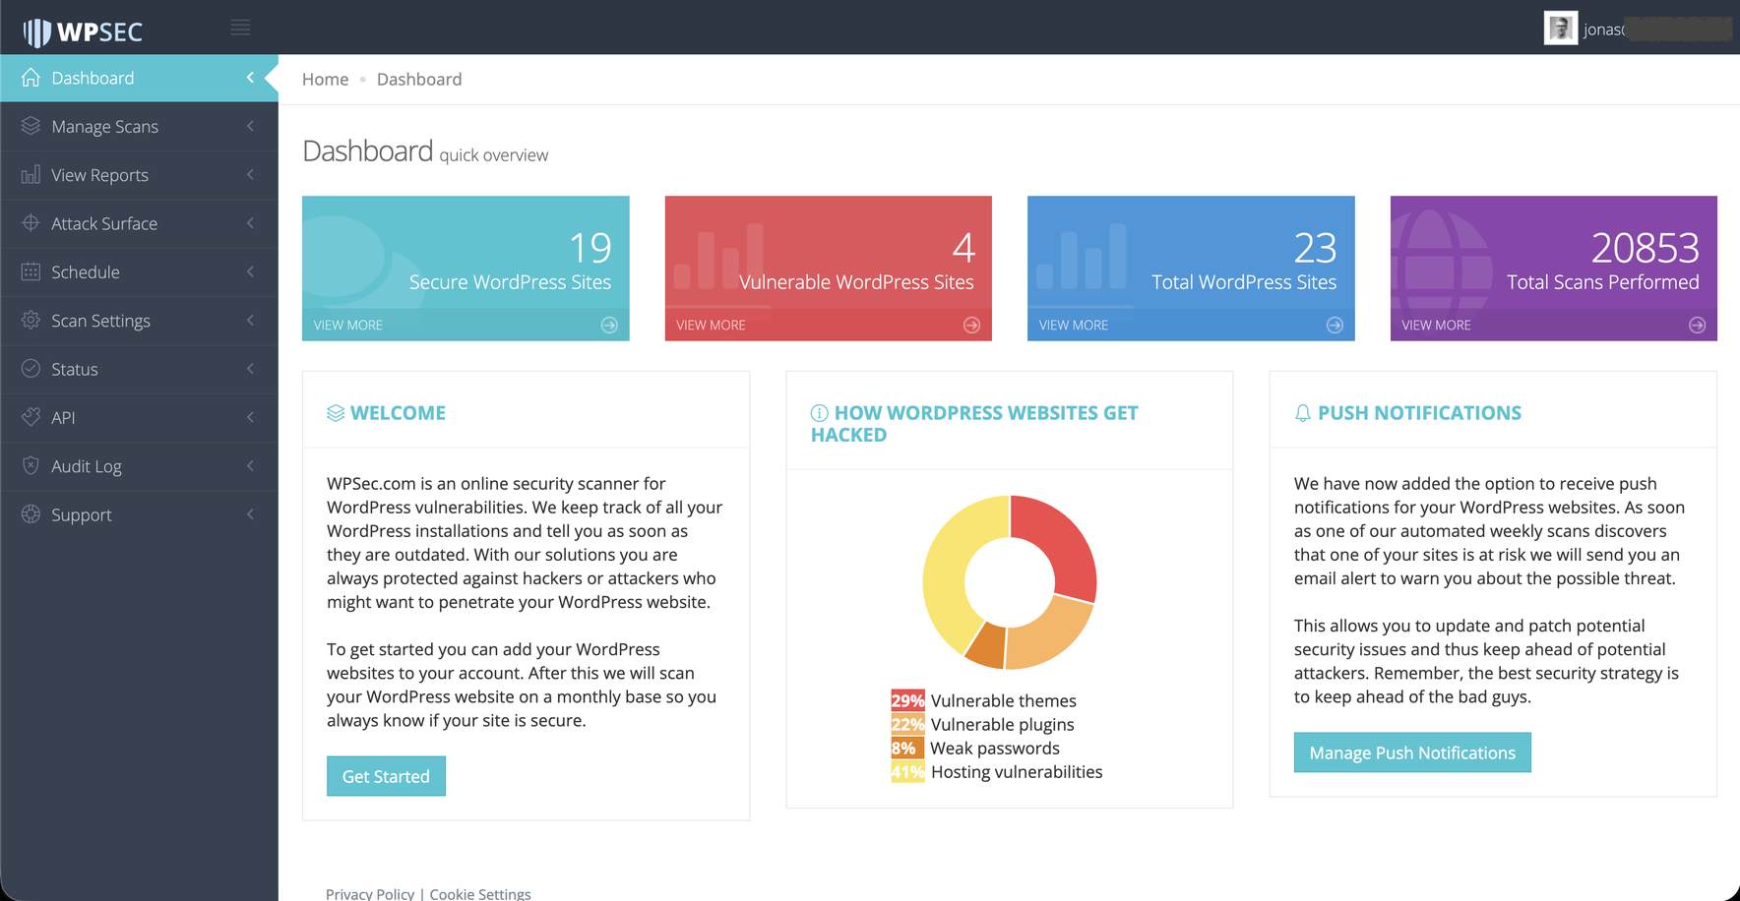Click the Get Started button
Screen dimensions: 1740x901
386,776
